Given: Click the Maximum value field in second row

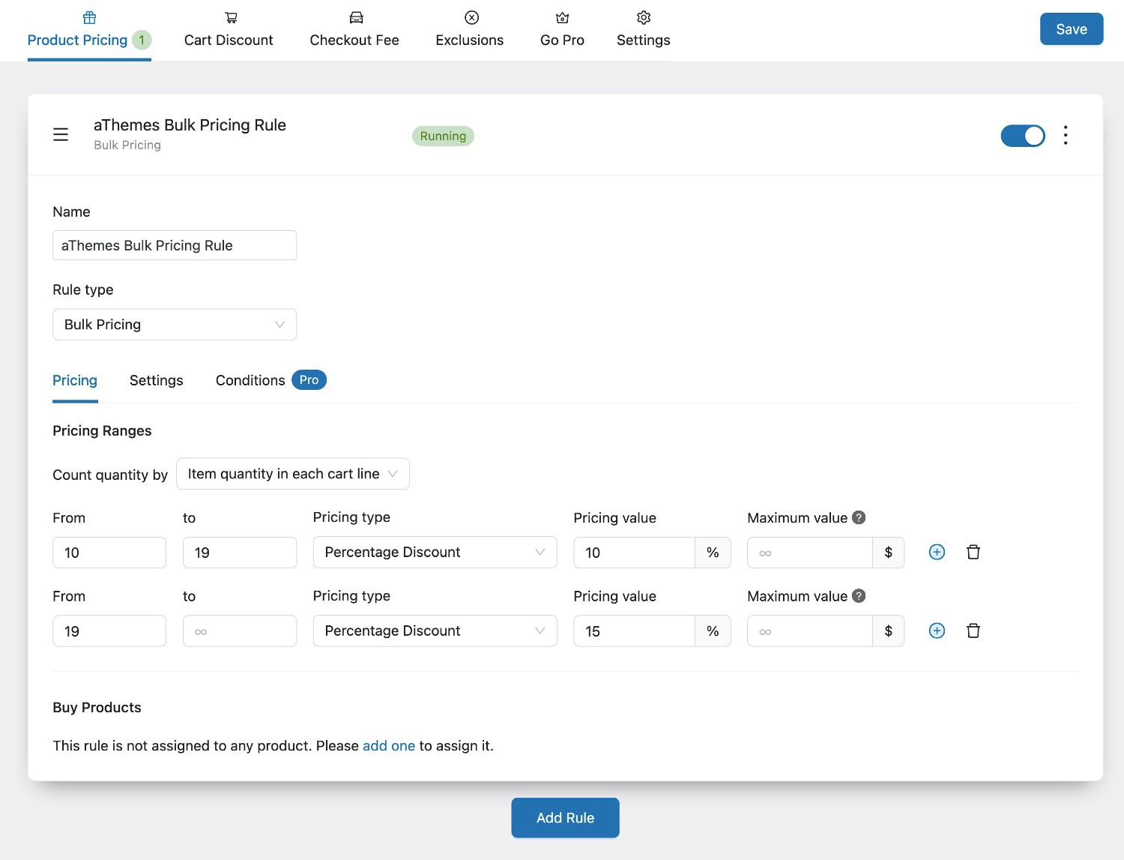Looking at the screenshot, I should (x=810, y=631).
